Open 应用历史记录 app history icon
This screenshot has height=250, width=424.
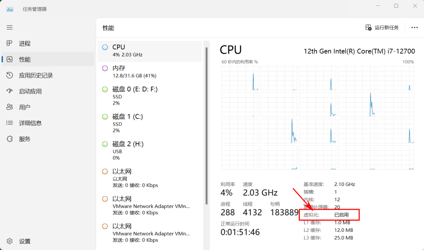pos(10,75)
